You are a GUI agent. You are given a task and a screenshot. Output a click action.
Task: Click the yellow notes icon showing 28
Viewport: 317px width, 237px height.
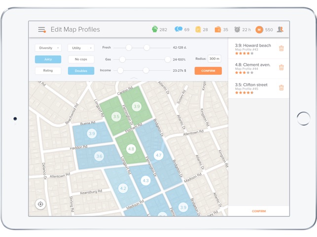(x=198, y=30)
